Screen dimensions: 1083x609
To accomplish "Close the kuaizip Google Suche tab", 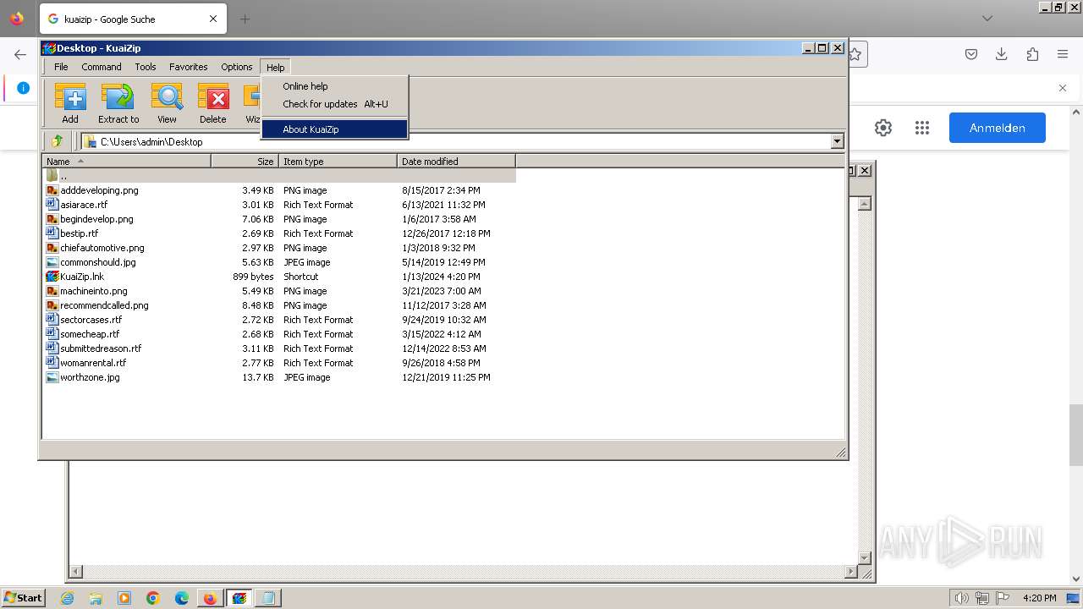I will (213, 19).
